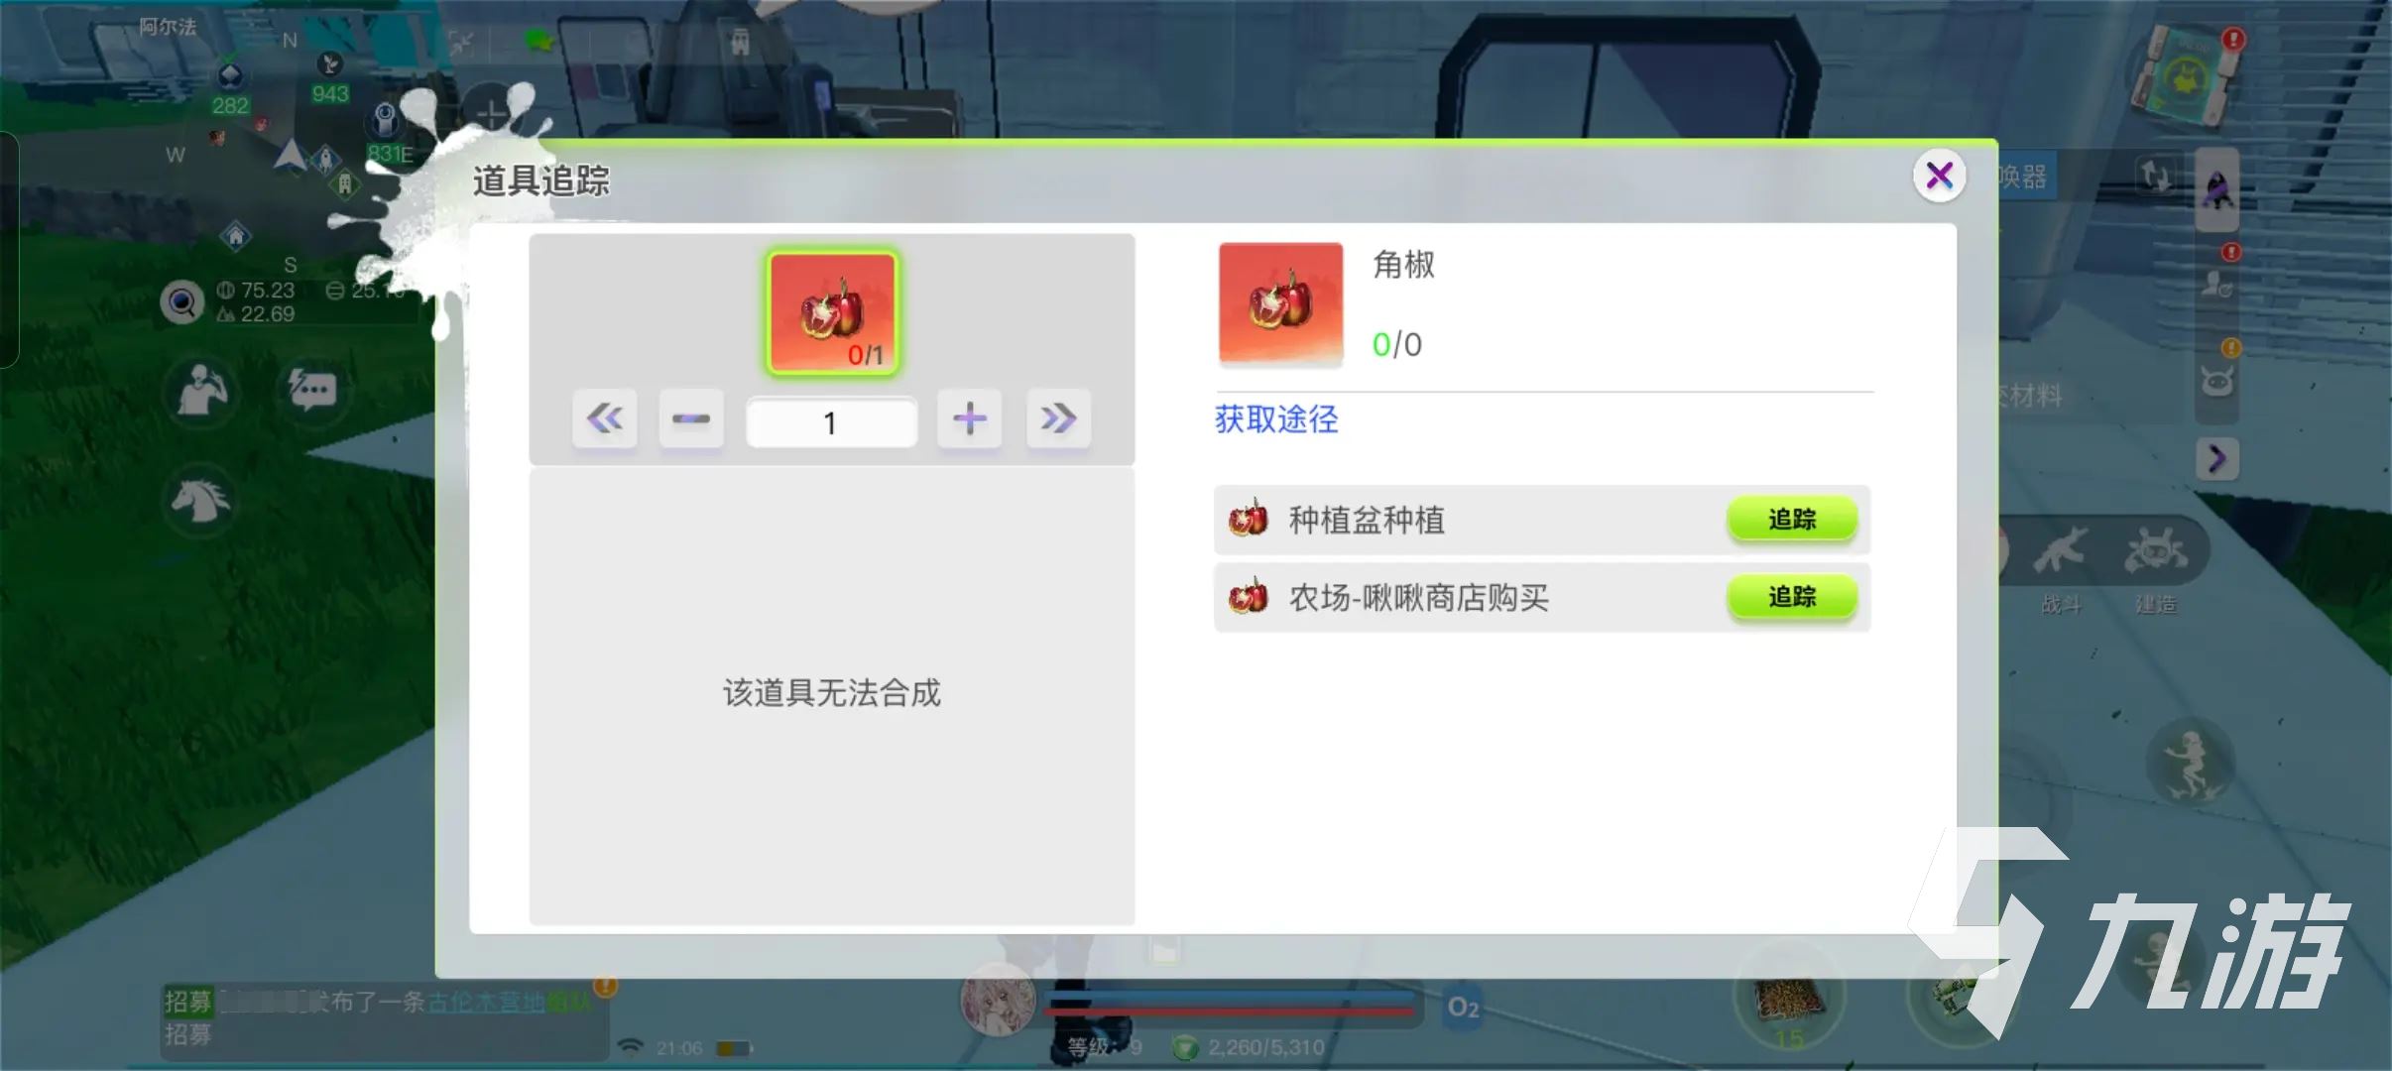2392x1071 pixels.
Task: Click the 该道具无法合成 message
Action: 831,692
